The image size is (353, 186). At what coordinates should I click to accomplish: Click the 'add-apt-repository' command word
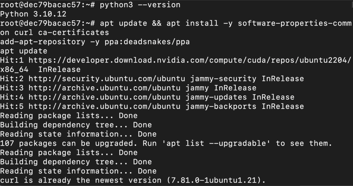[x=43, y=42]
